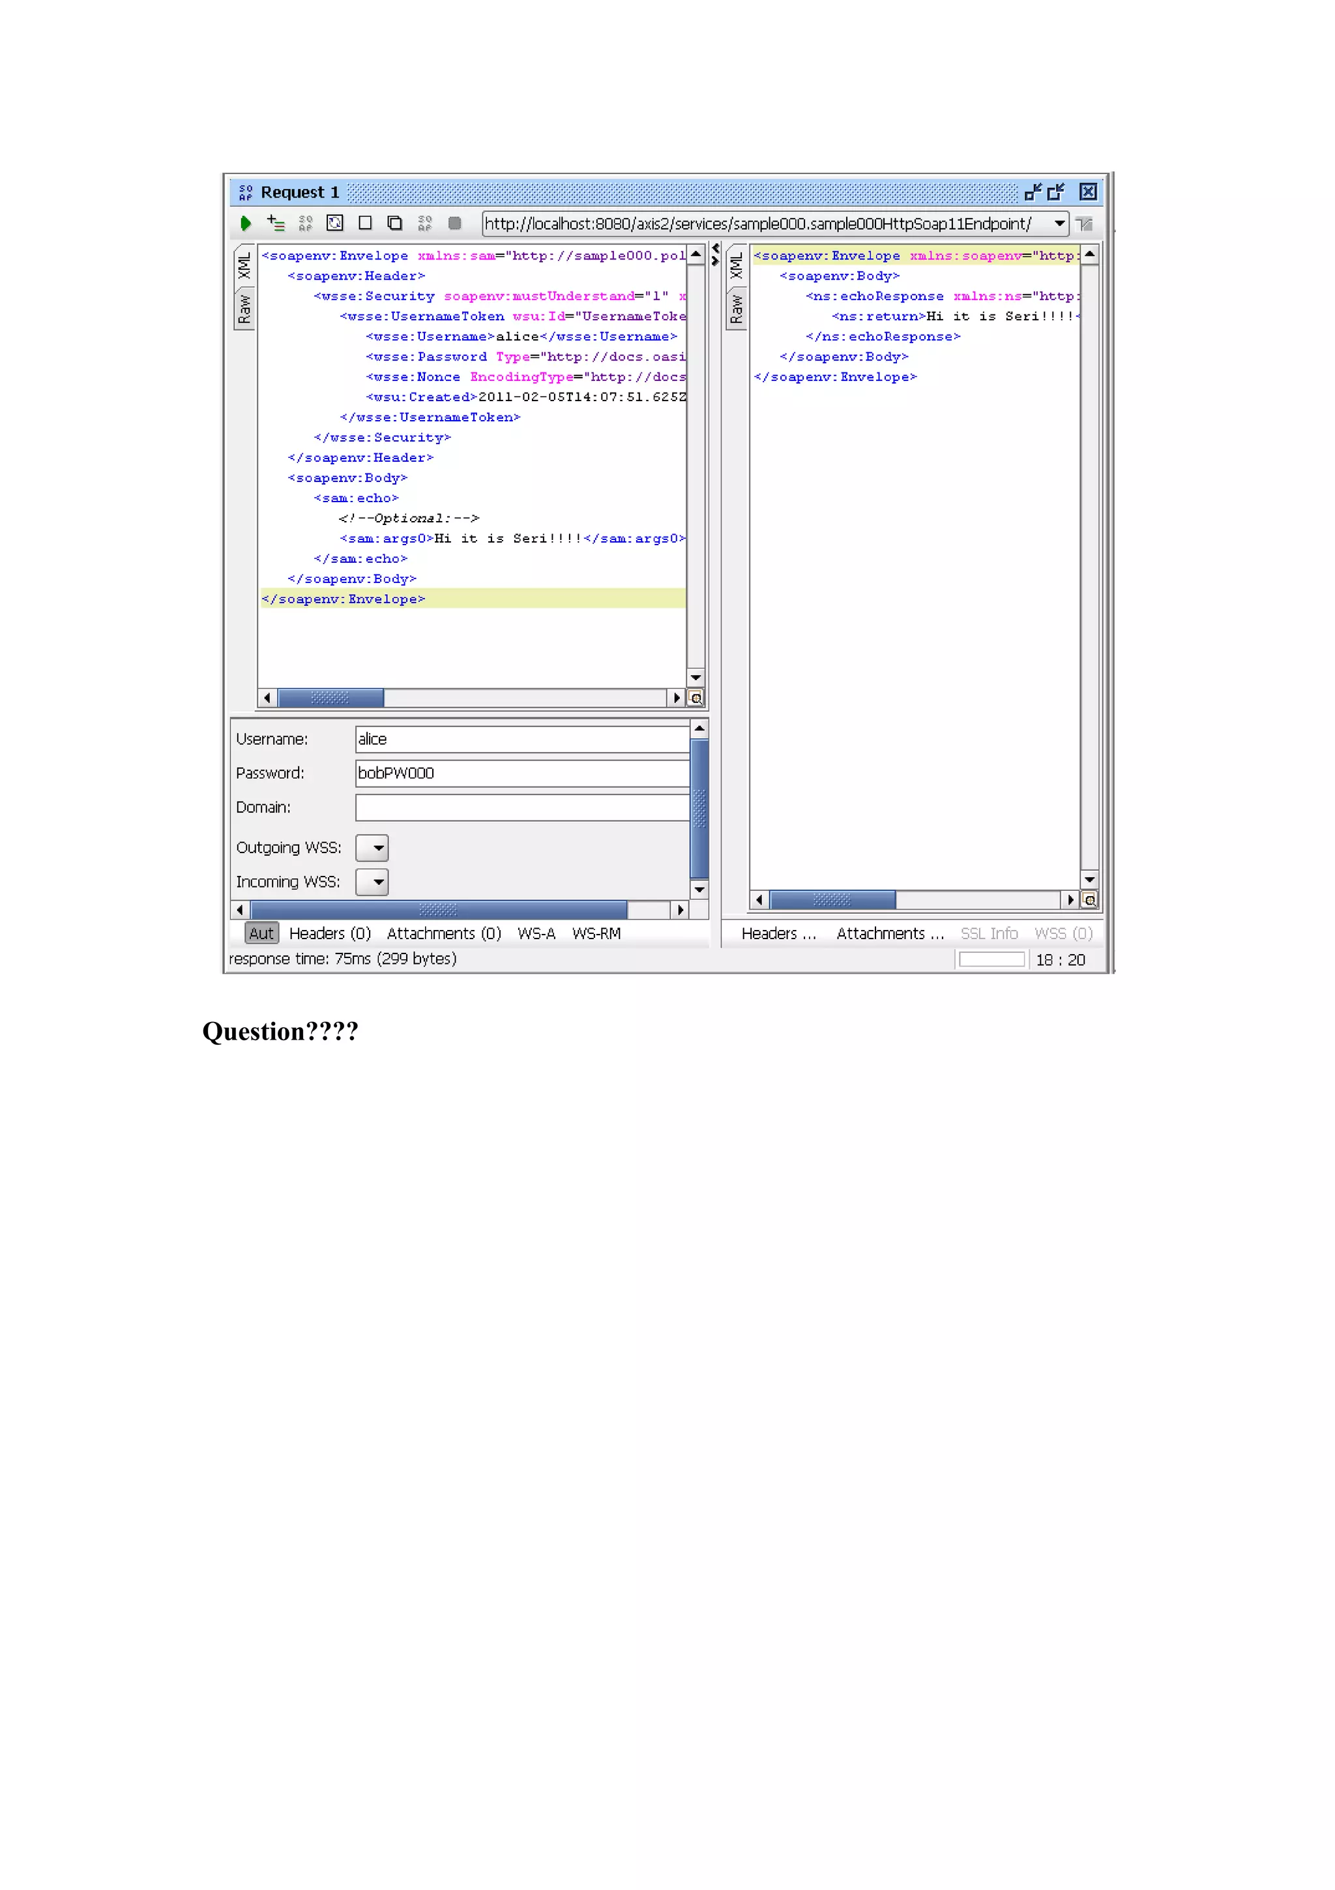The height and width of the screenshot is (1890, 1335).
Task: Click the response editor scroll up arrow
Action: (x=1090, y=254)
